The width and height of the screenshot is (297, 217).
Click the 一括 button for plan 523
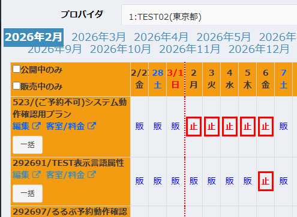click(28, 145)
